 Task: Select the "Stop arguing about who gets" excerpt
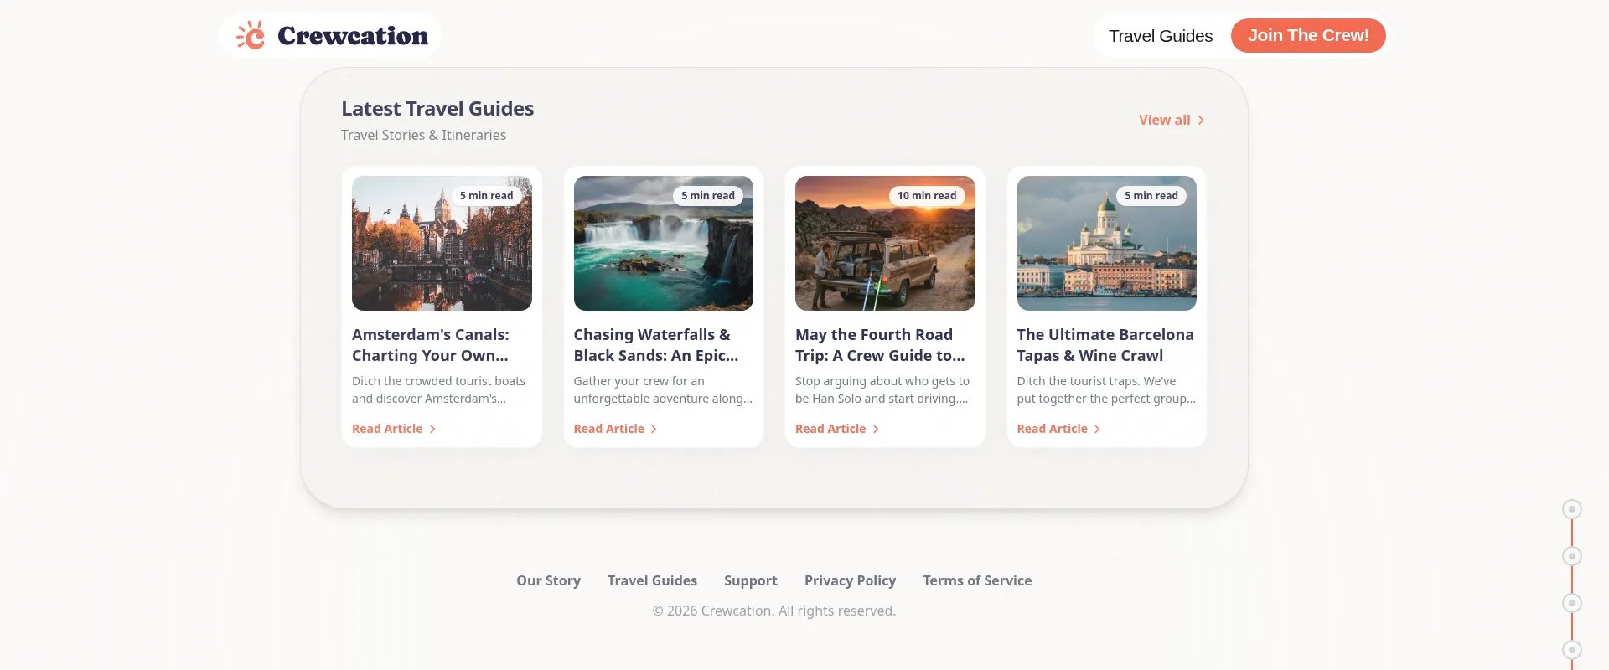(882, 389)
